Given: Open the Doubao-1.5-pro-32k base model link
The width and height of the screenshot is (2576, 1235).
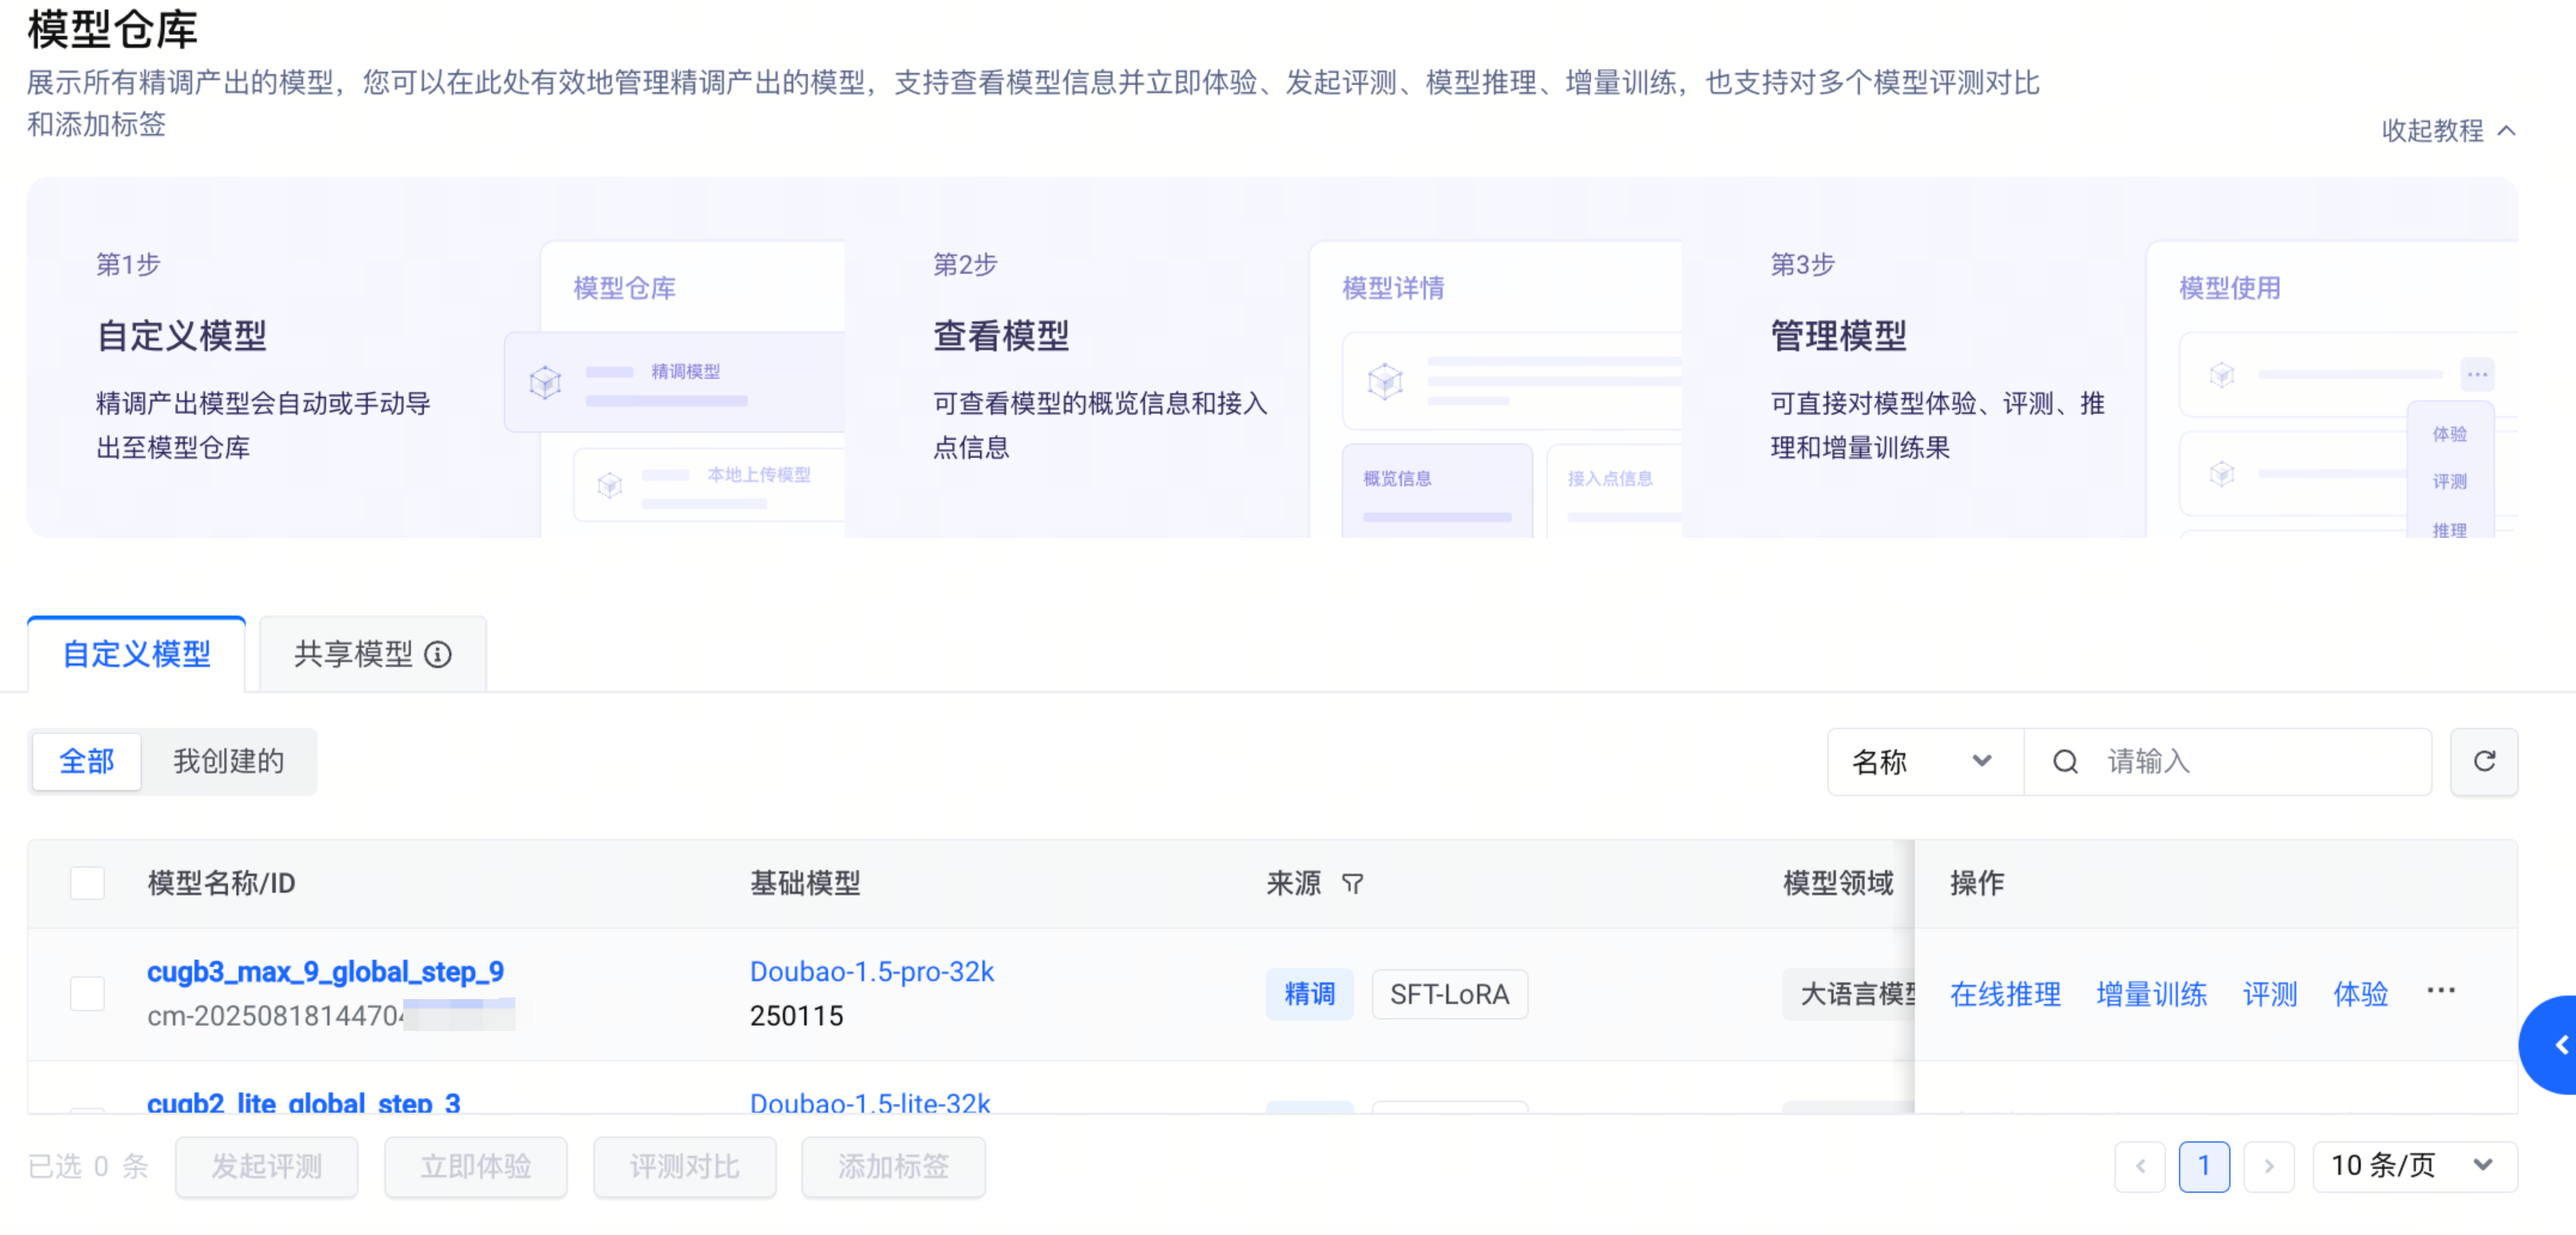Looking at the screenshot, I should pyautogui.click(x=871, y=972).
